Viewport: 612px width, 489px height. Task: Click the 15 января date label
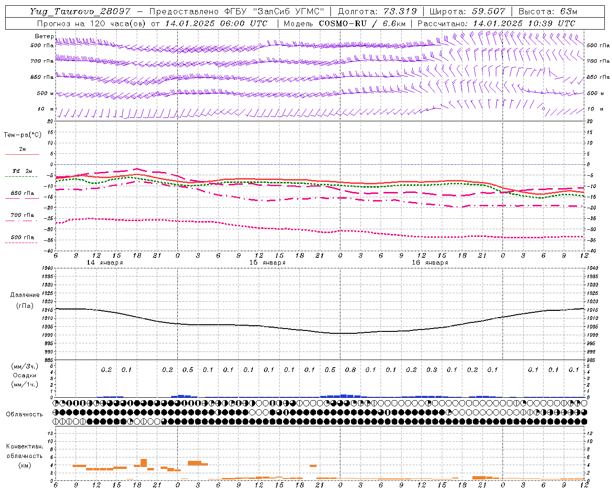click(x=267, y=263)
